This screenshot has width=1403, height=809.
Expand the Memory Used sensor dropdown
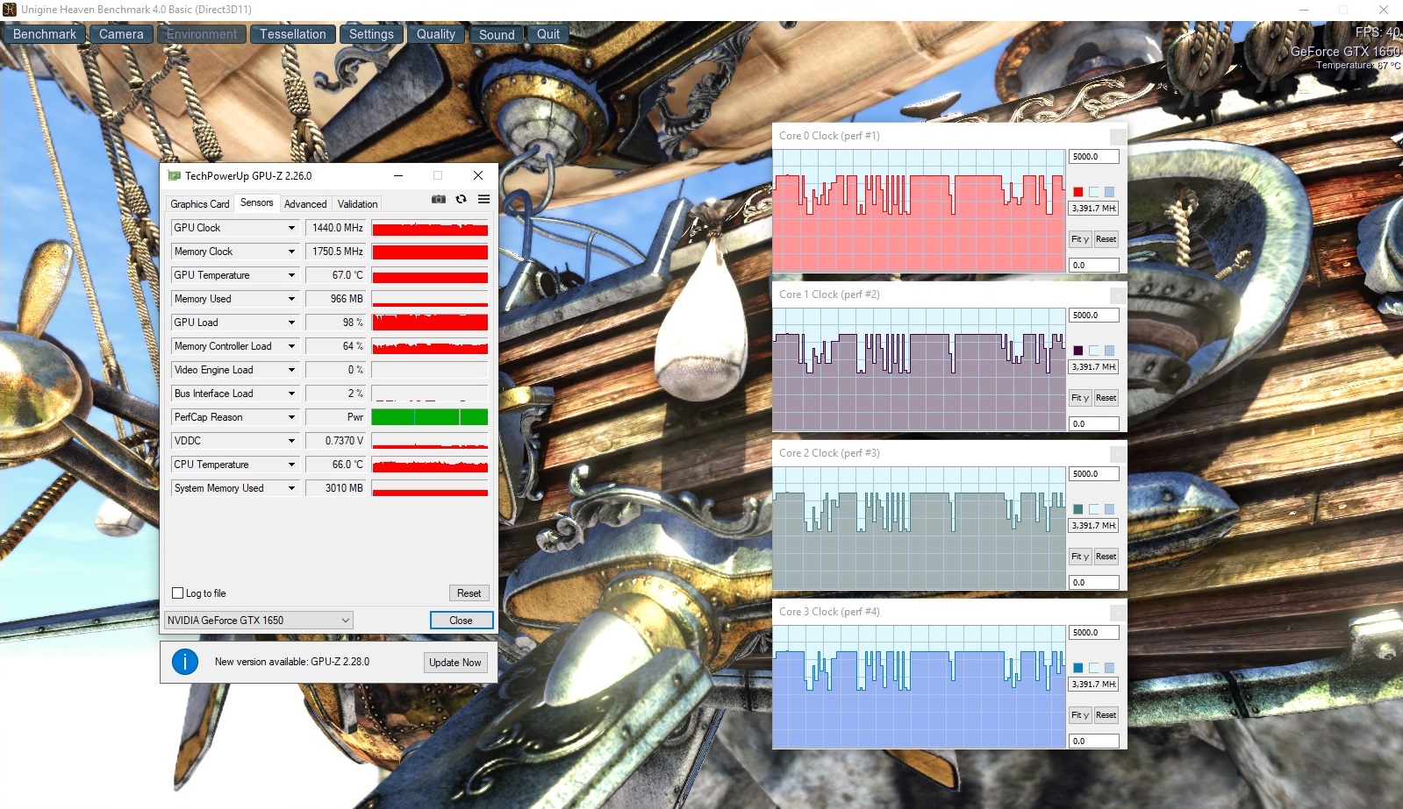[292, 299]
